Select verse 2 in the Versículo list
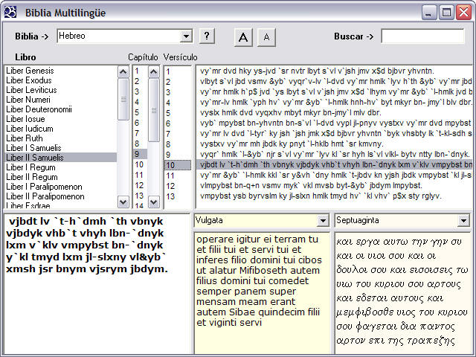This screenshot has width=476, height=357. coord(178,83)
